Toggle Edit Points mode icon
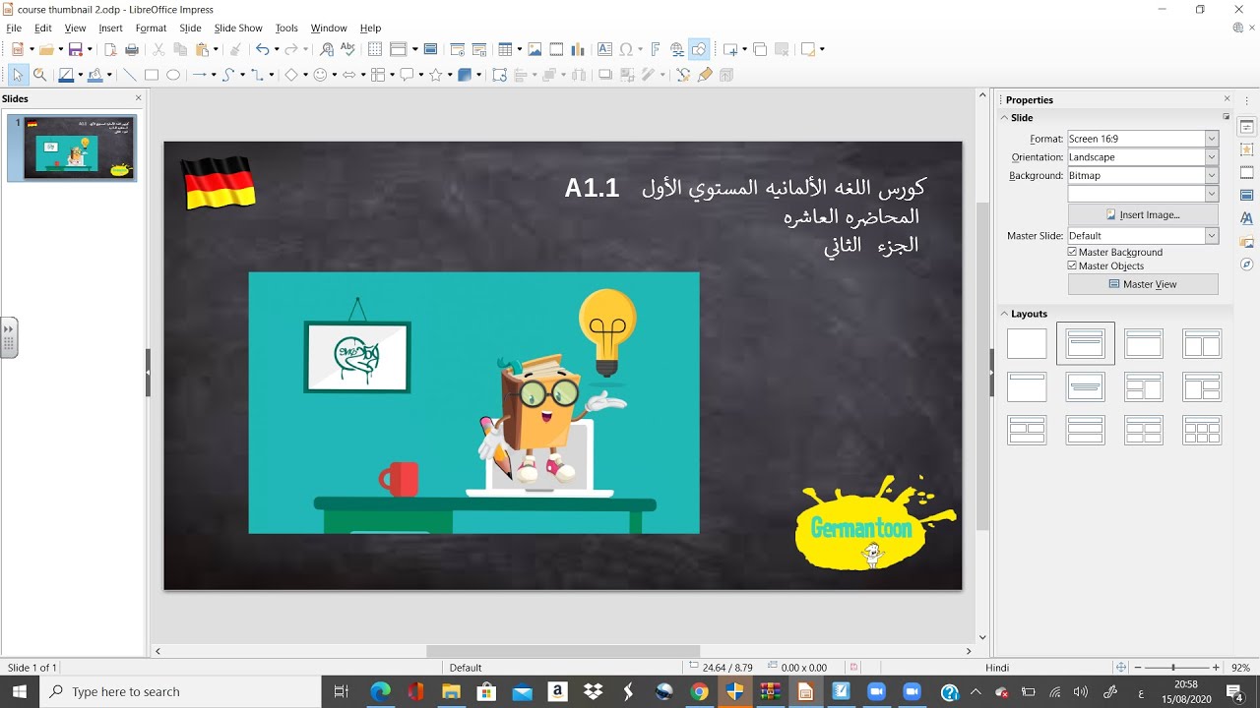This screenshot has height=708, width=1260. 683,75
